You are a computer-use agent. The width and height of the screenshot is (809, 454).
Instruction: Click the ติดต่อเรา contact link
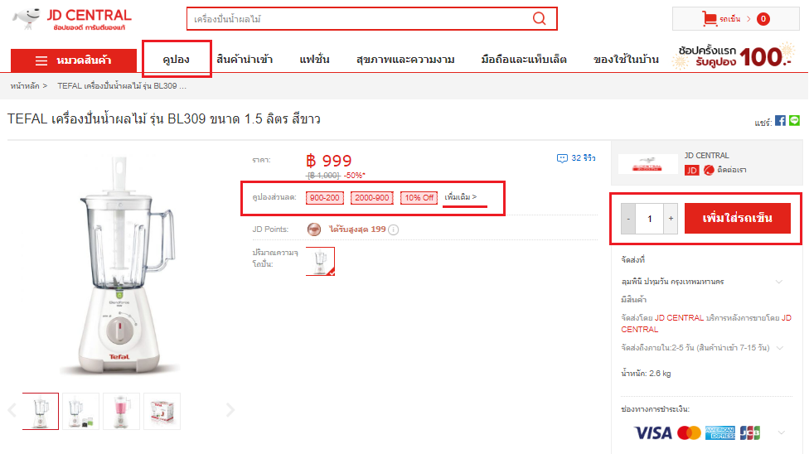click(732, 170)
